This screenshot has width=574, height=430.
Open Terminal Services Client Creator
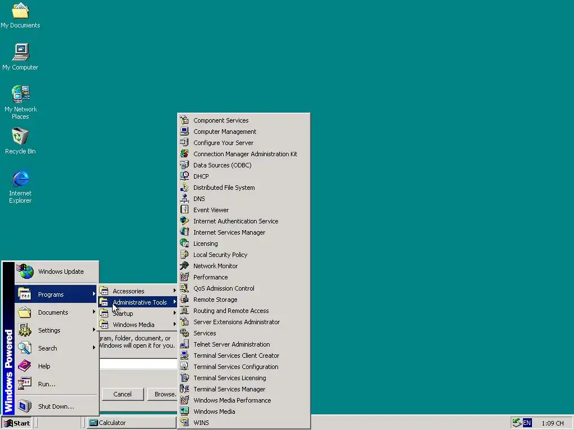point(244,356)
